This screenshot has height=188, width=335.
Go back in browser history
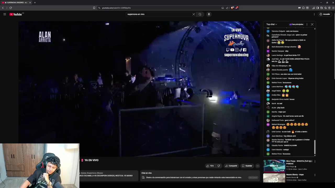[3, 8]
